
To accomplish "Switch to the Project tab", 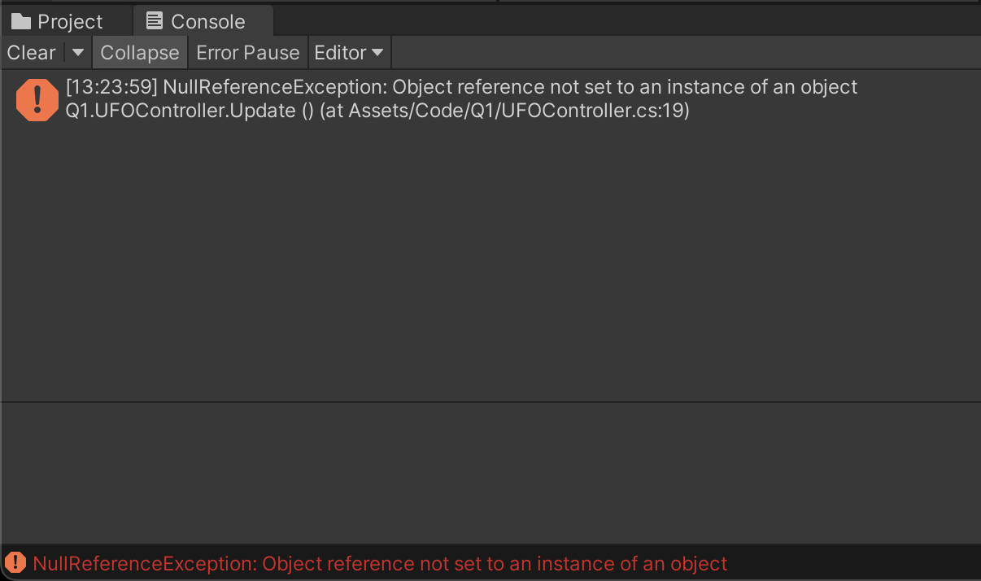I will pos(70,21).
